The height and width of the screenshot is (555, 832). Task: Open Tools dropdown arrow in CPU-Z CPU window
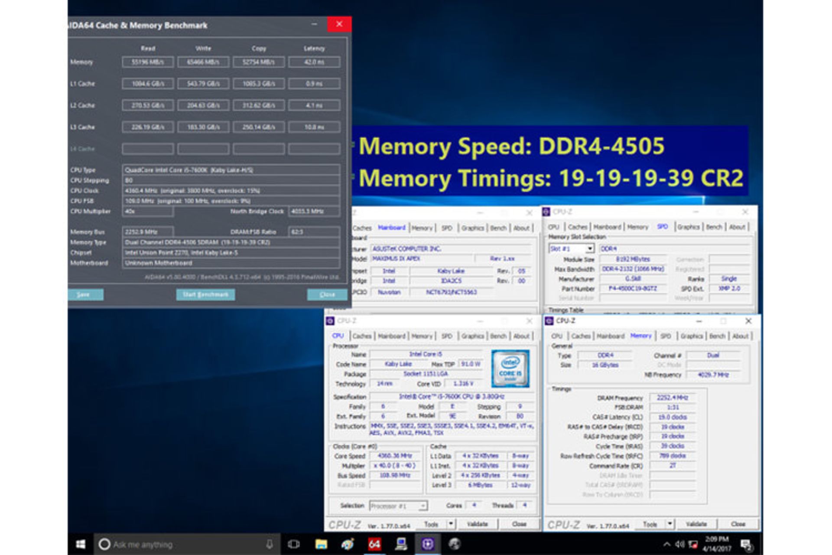pos(451,524)
